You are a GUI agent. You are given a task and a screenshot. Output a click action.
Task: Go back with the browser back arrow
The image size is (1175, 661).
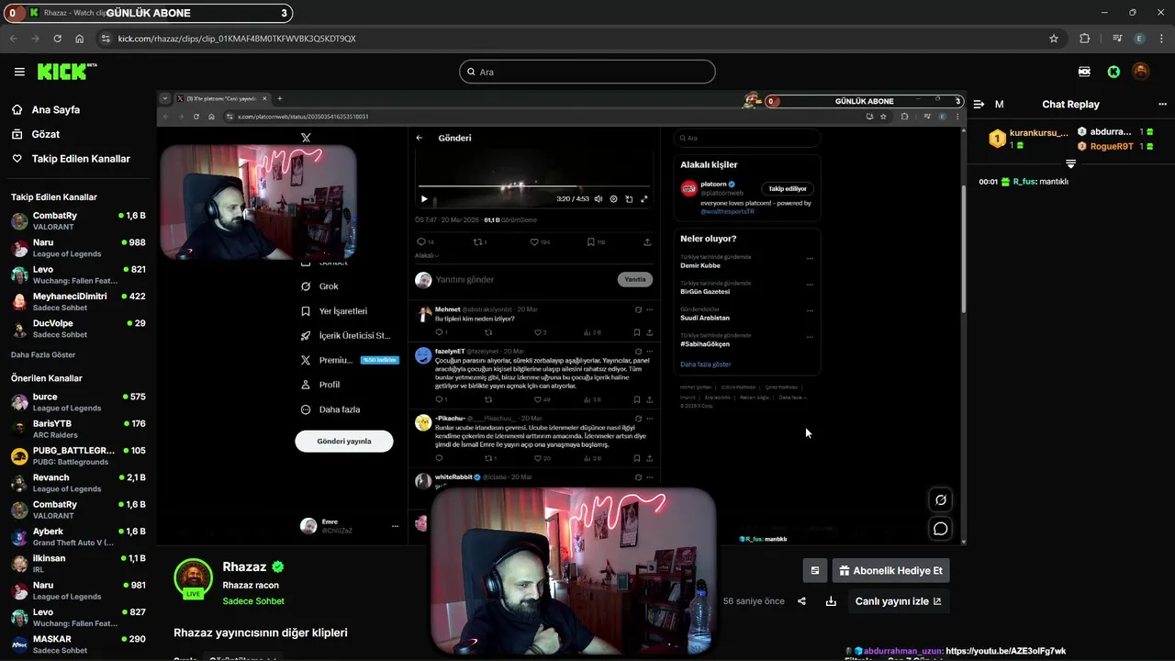[x=14, y=39]
